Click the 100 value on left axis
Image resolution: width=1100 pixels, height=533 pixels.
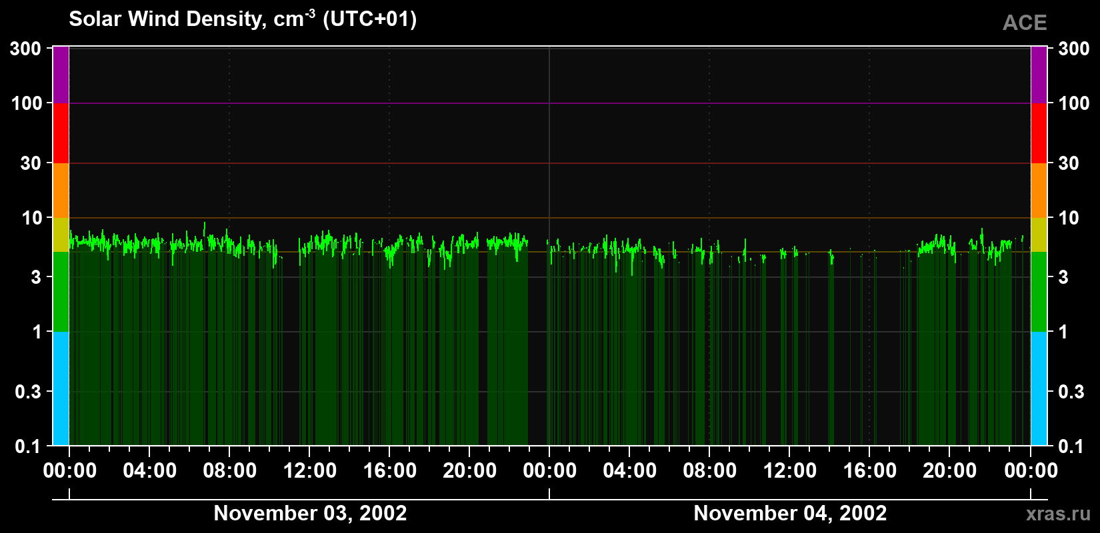tap(27, 103)
